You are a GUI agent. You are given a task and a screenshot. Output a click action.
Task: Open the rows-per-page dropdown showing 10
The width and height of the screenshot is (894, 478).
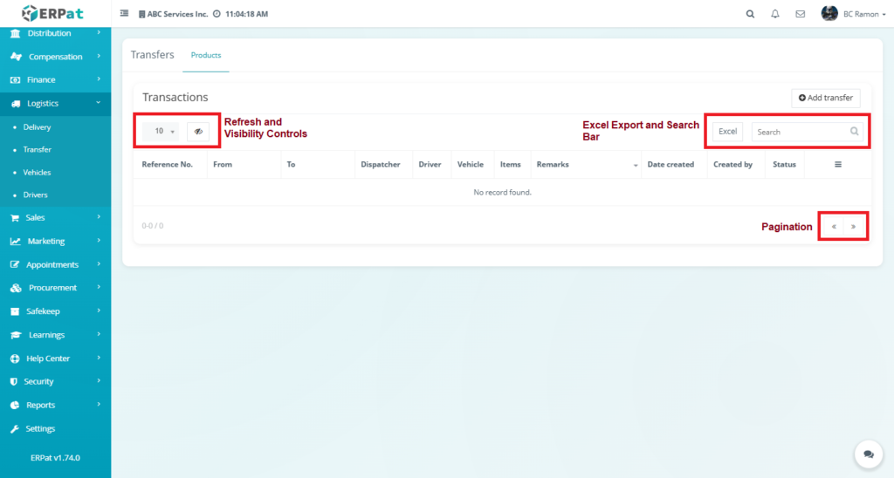(x=161, y=131)
